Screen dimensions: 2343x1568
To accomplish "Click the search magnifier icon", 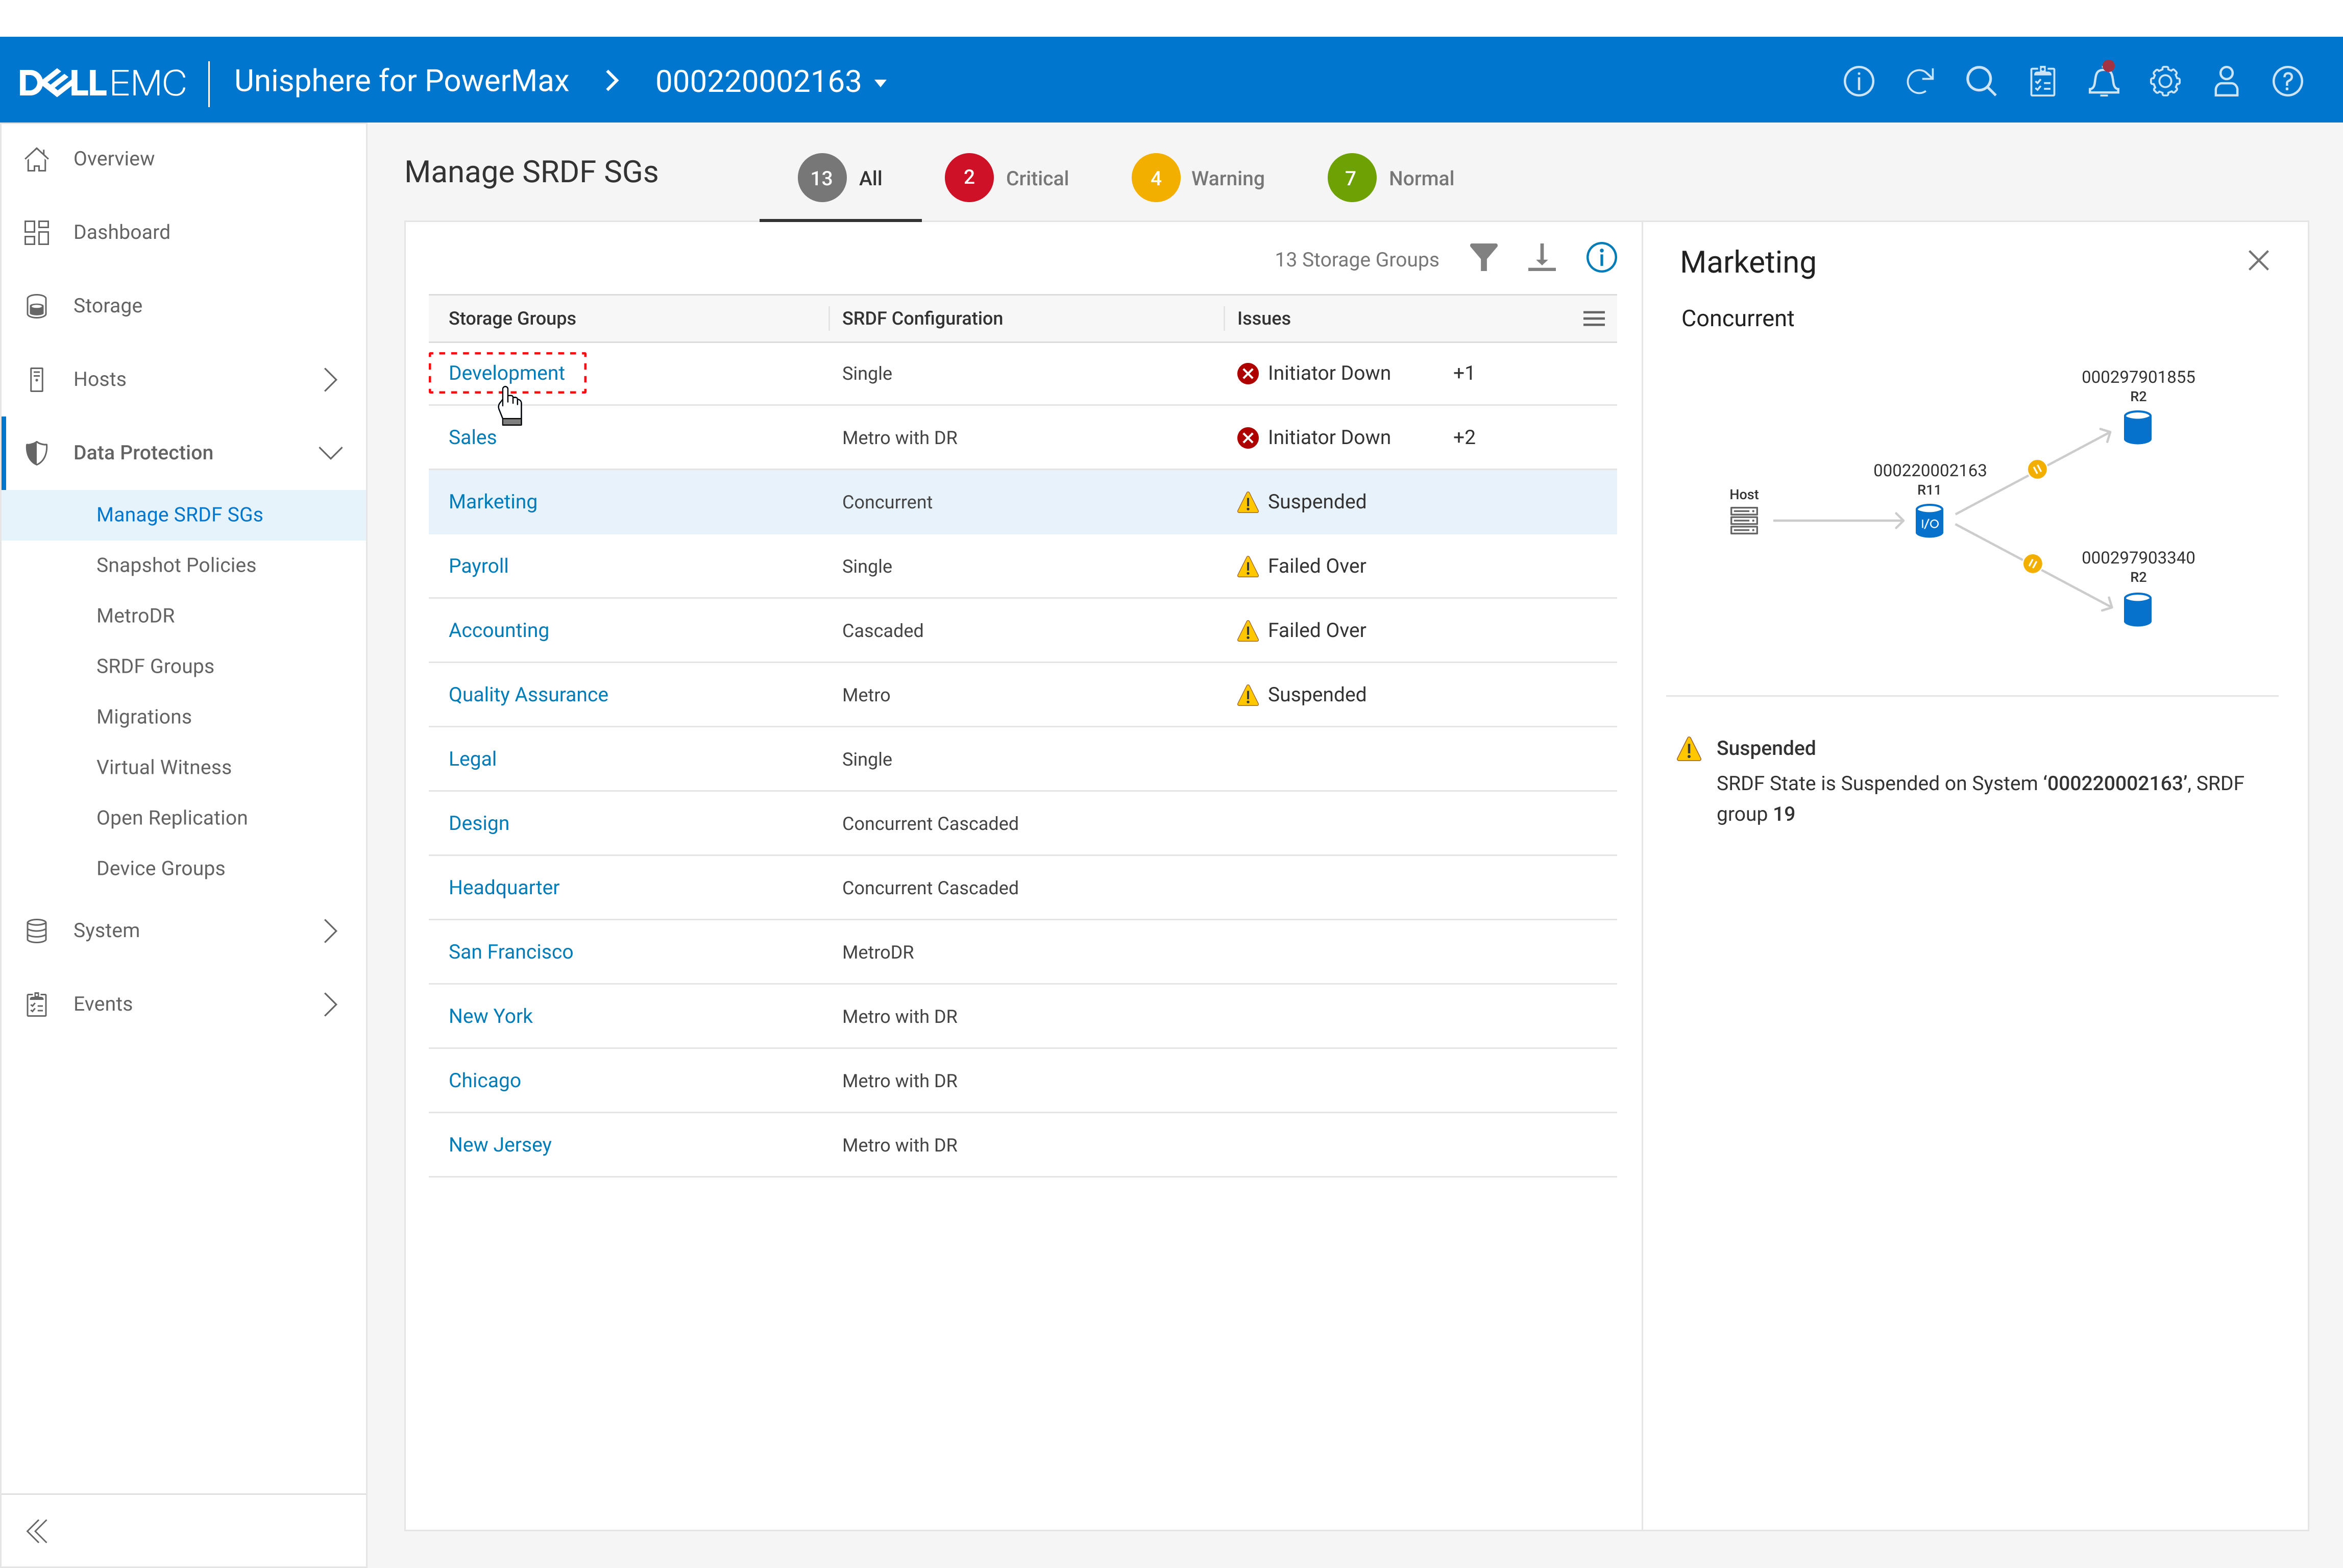I will [1980, 81].
